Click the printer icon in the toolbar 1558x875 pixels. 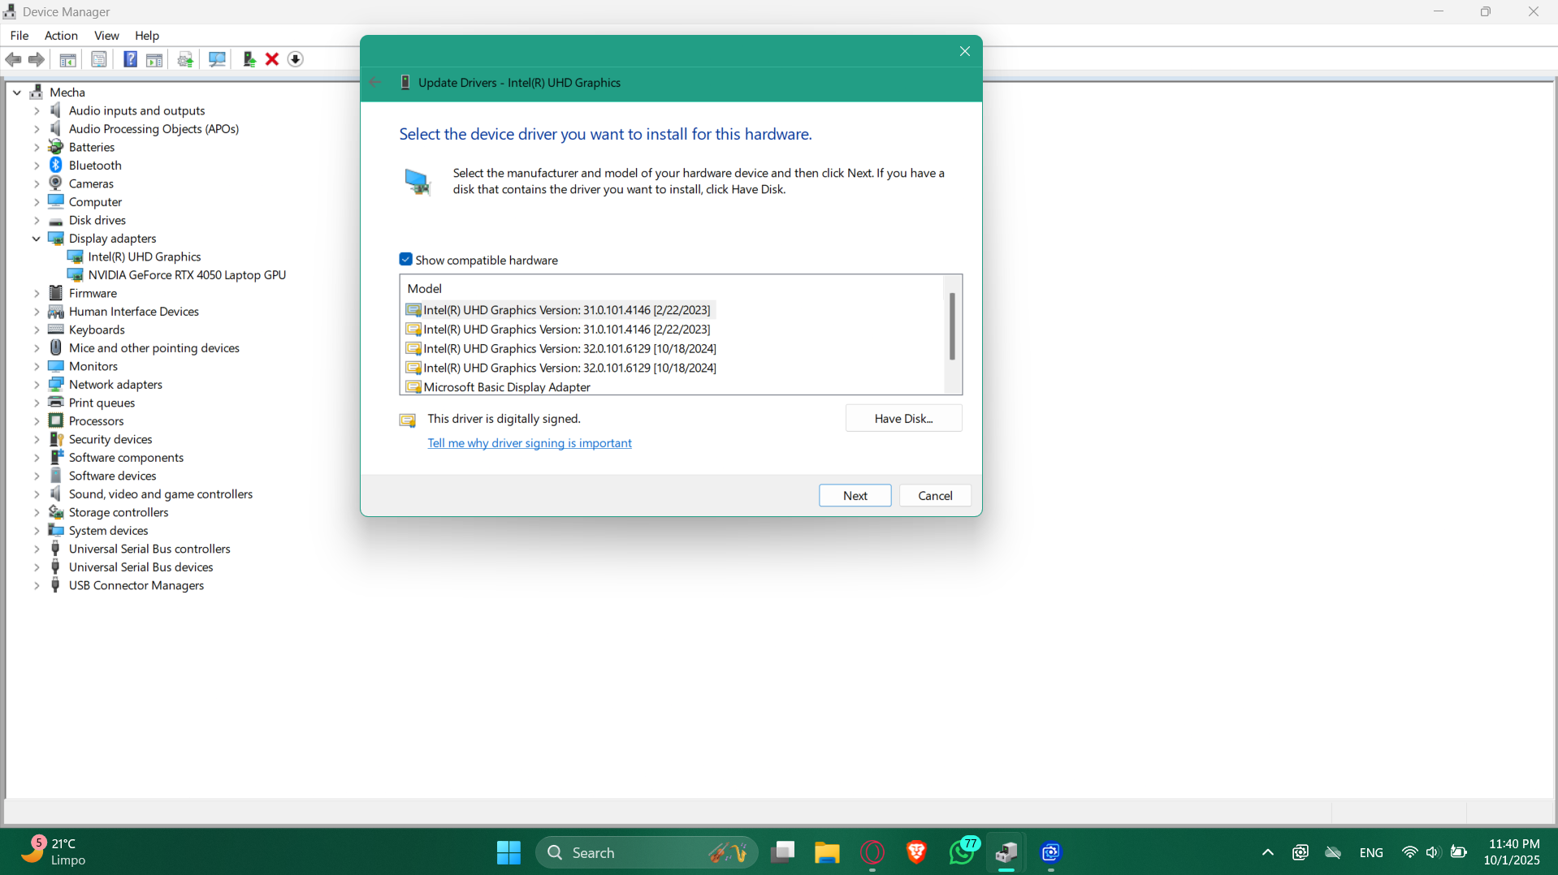pos(185,59)
